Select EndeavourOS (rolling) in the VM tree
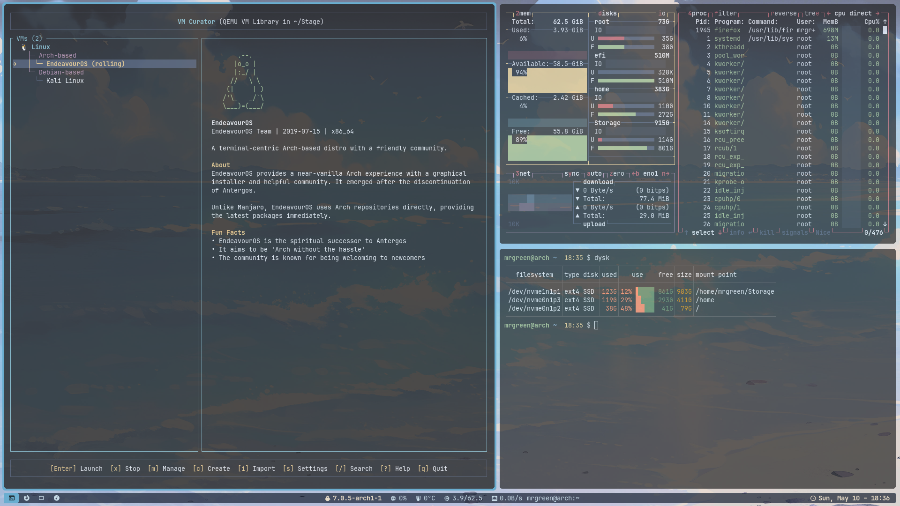 (x=104, y=64)
